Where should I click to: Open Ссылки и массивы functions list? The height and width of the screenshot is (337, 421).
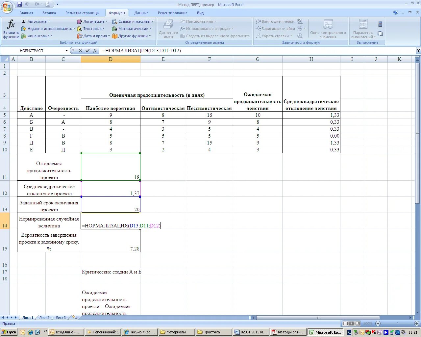133,21
